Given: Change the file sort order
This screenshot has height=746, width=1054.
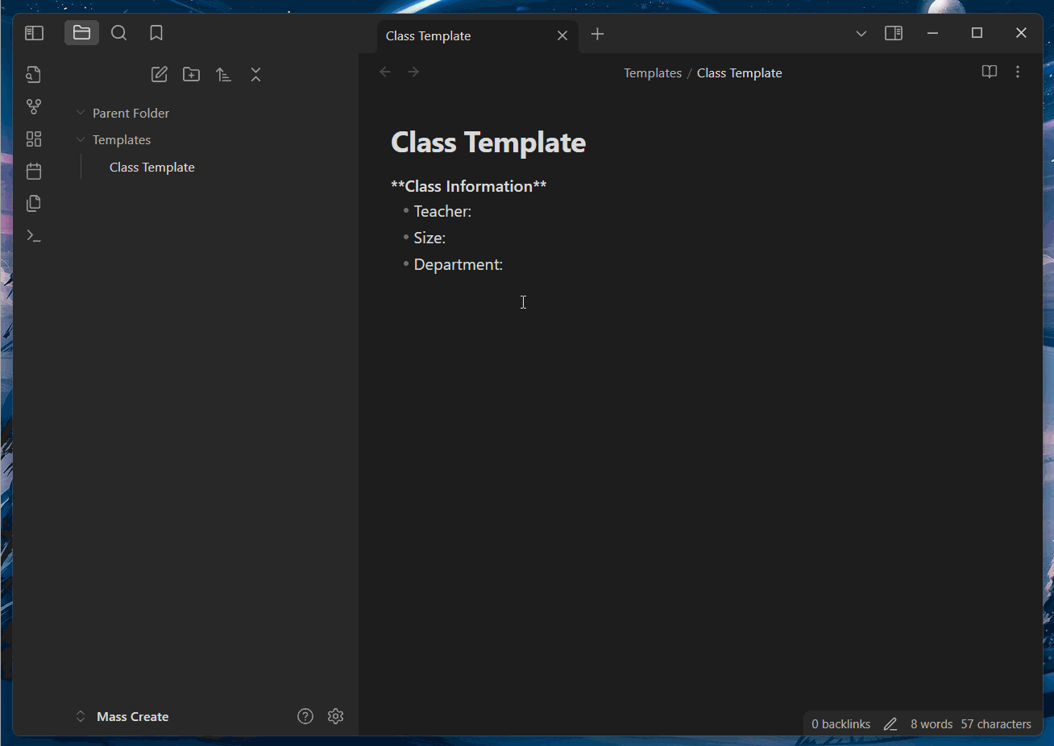Looking at the screenshot, I should click(x=224, y=75).
